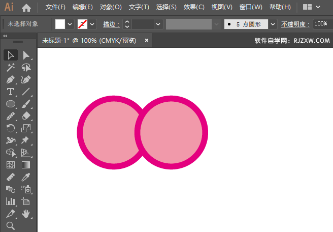Open the 视图(V) menu

[x=222, y=7]
